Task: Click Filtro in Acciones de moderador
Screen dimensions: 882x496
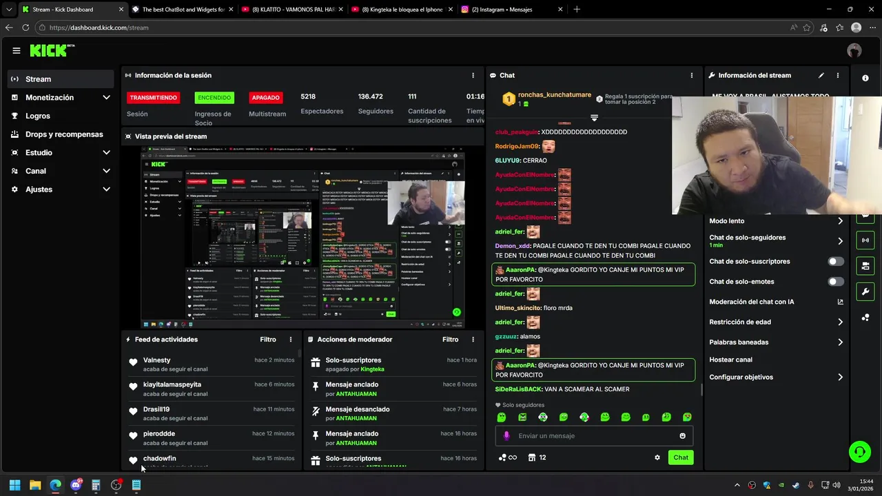Action: (451, 340)
